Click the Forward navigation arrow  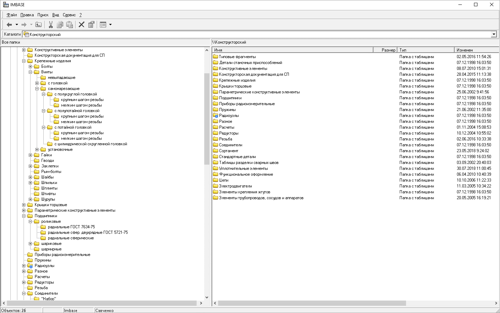click(x=24, y=25)
